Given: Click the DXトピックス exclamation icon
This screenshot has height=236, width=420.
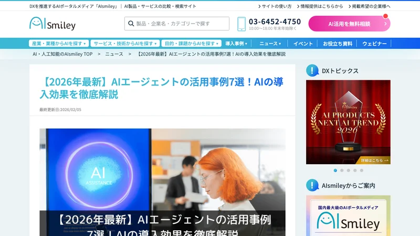Looking at the screenshot, I should pyautogui.click(x=312, y=71).
